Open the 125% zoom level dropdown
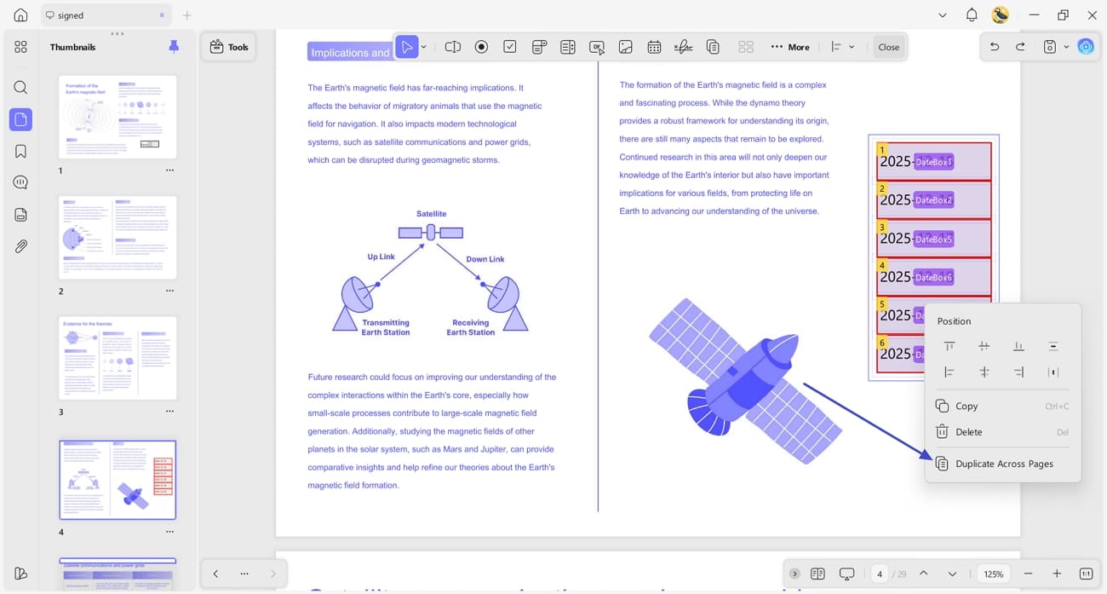 click(x=994, y=574)
